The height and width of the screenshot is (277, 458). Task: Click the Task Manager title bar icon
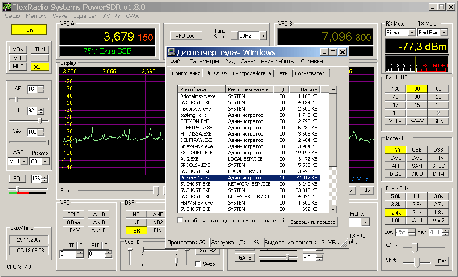[x=172, y=52]
